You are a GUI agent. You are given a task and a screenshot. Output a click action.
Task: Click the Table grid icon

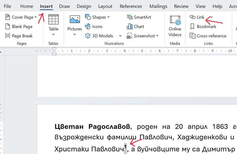click(53, 20)
